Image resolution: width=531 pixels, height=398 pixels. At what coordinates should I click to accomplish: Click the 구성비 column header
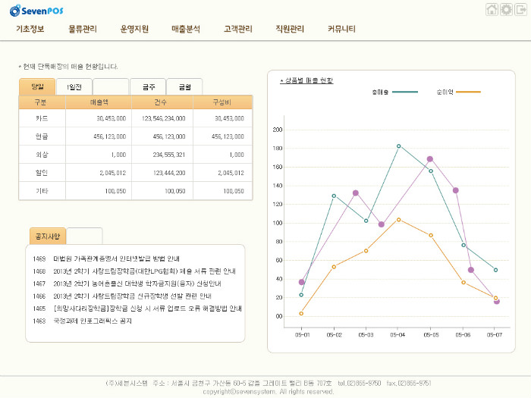pyautogui.click(x=222, y=102)
